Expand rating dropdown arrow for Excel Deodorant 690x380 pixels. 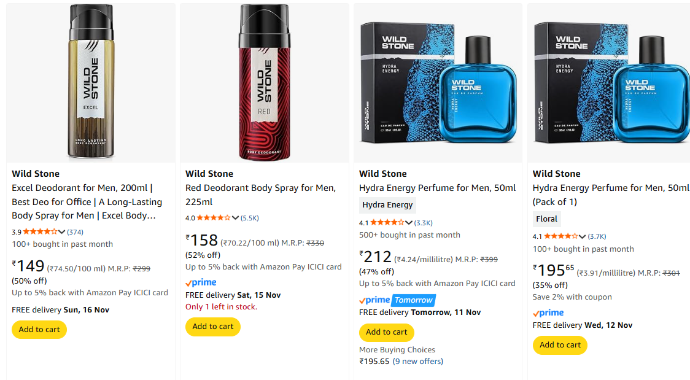point(61,232)
